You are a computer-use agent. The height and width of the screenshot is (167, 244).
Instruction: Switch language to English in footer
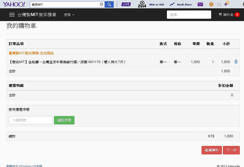[x=26, y=166]
